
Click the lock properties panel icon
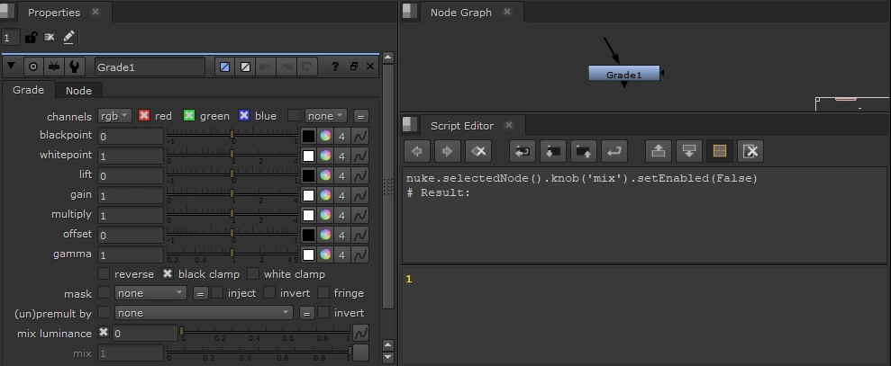(32, 37)
